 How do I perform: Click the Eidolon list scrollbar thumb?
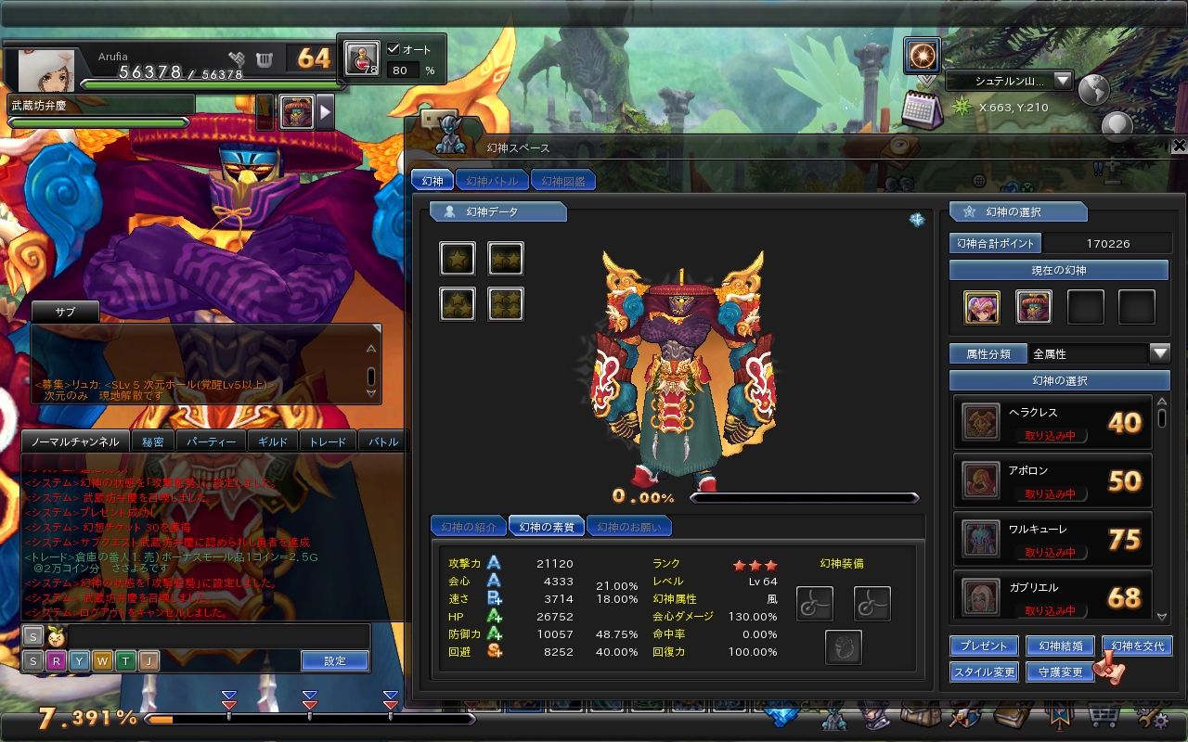(1161, 416)
